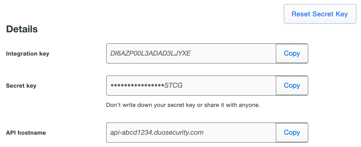Screen dimensions: 361x147
Task: Click the Details section heading
Action: [x=22, y=29]
